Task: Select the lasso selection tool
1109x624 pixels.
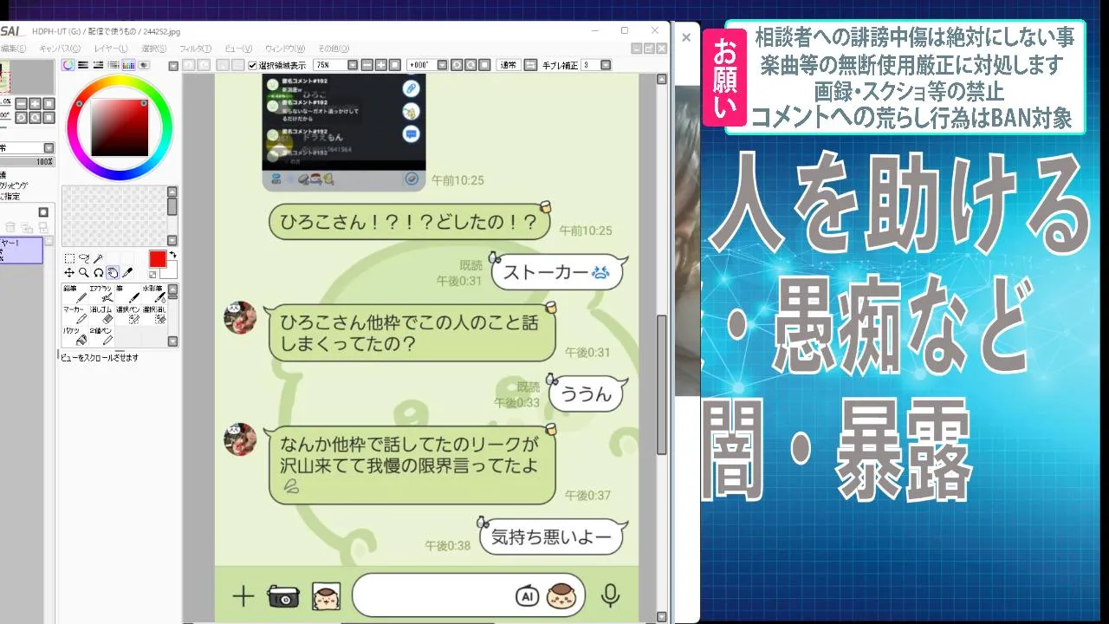Action: click(x=84, y=258)
